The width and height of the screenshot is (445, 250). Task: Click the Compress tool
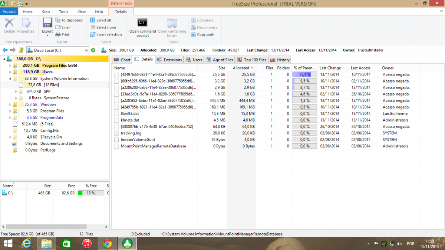[x=202, y=20]
